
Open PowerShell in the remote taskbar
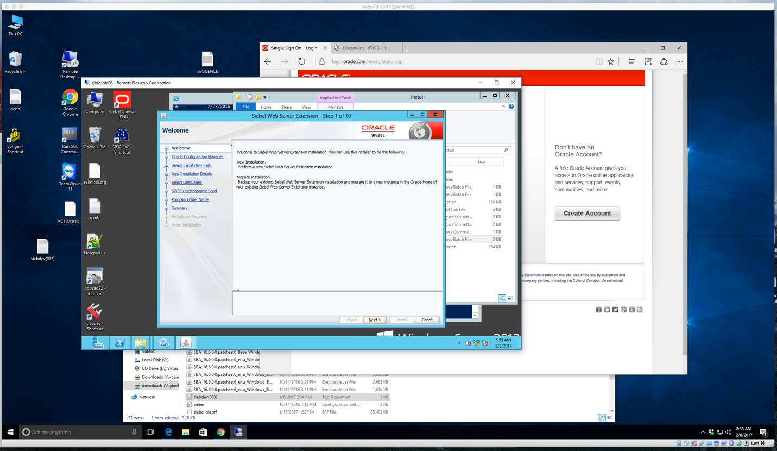tap(120, 343)
